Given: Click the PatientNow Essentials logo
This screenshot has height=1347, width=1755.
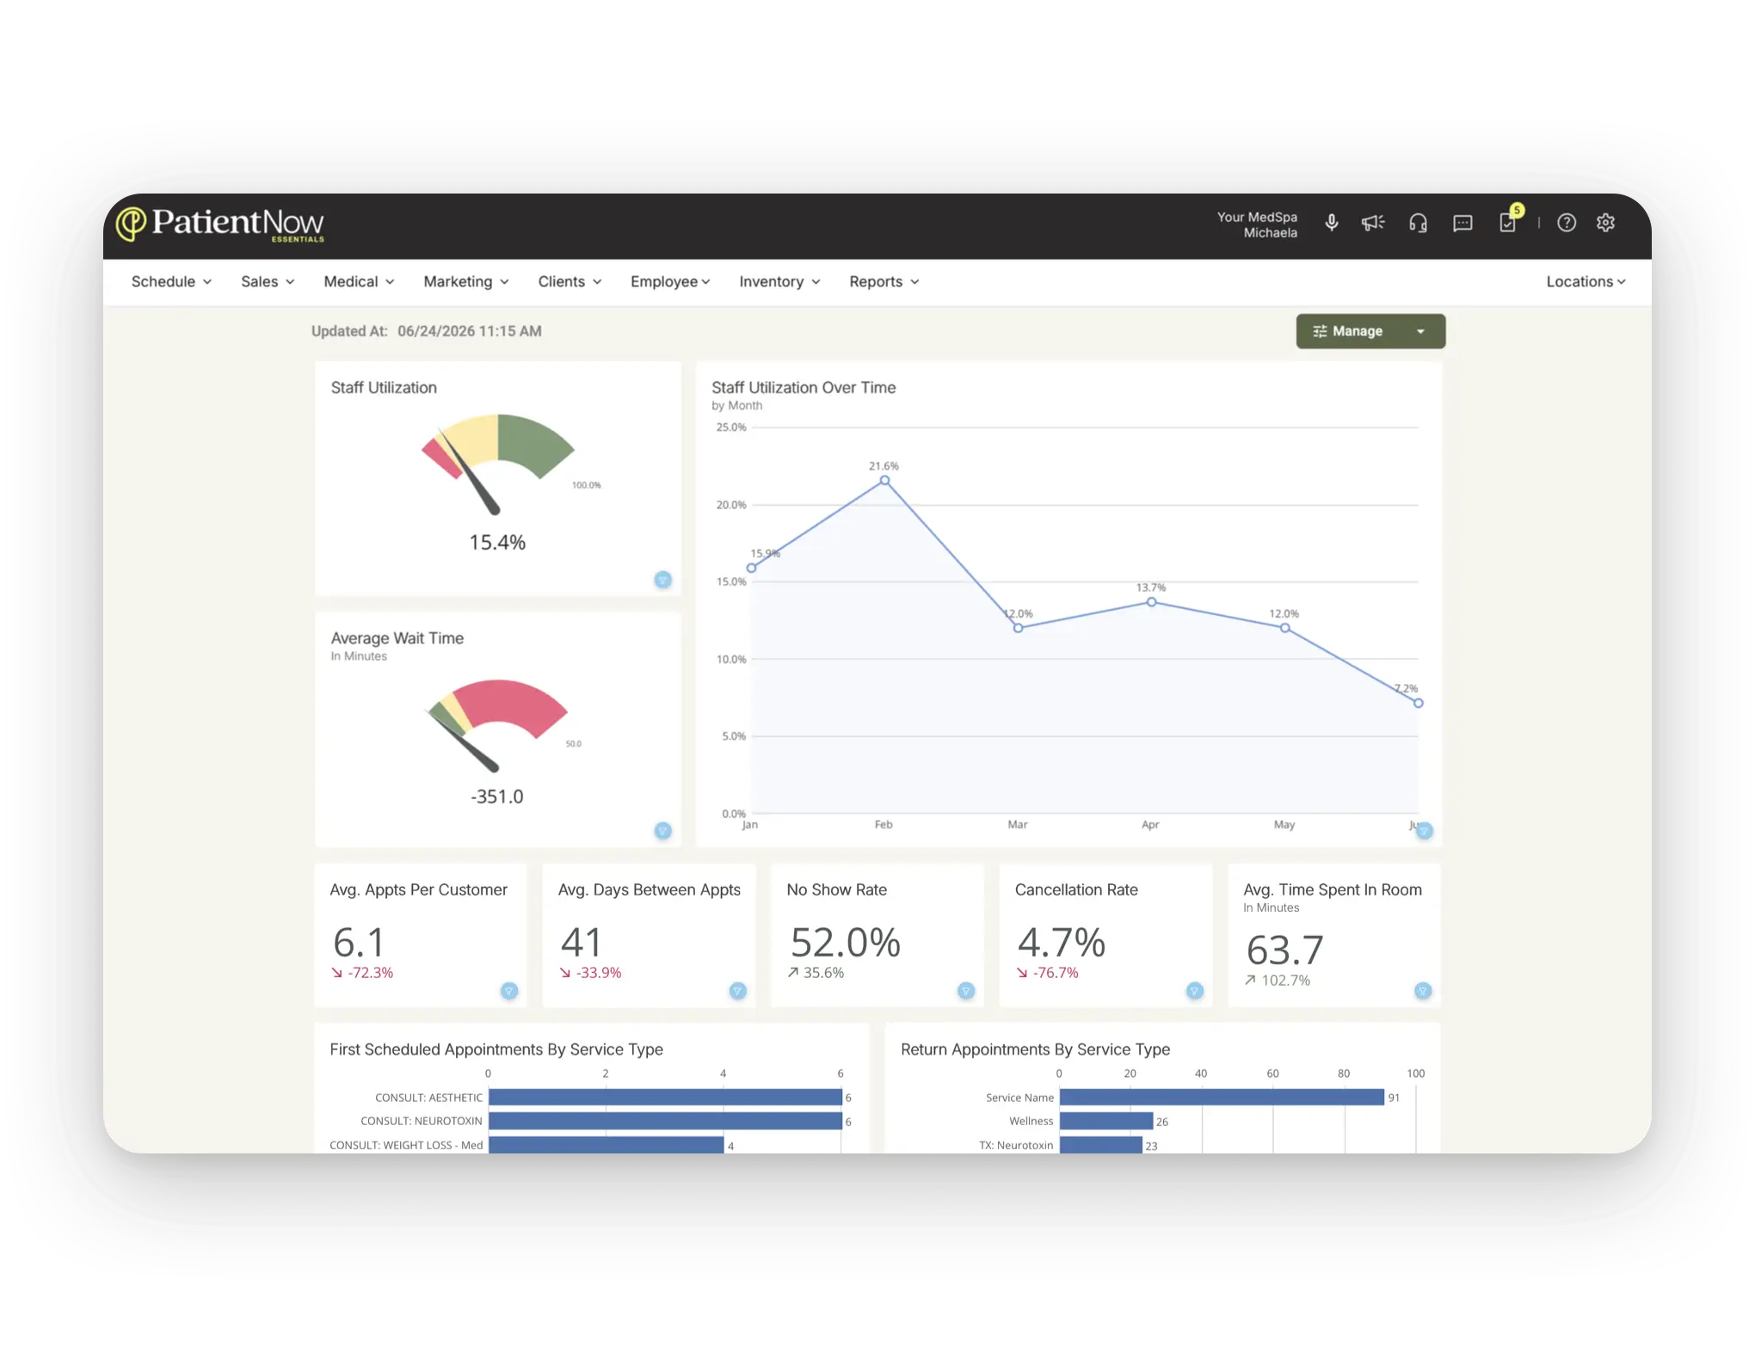Looking at the screenshot, I should click(220, 224).
